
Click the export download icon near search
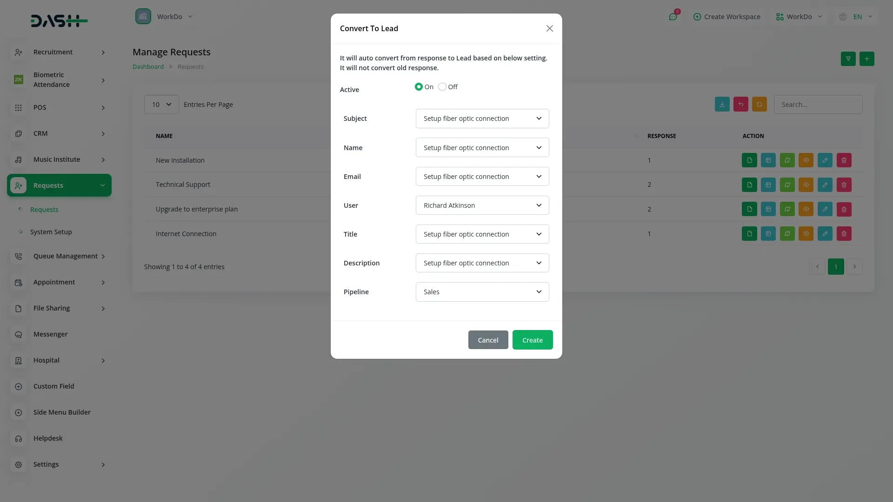point(722,105)
